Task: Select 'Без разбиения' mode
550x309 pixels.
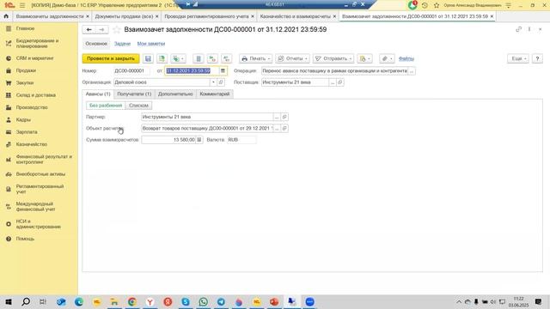Action: (x=106, y=106)
